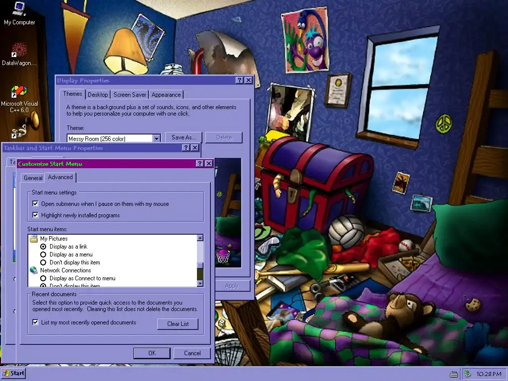Open the Appearance tab
The width and height of the screenshot is (508, 381).
tap(166, 95)
